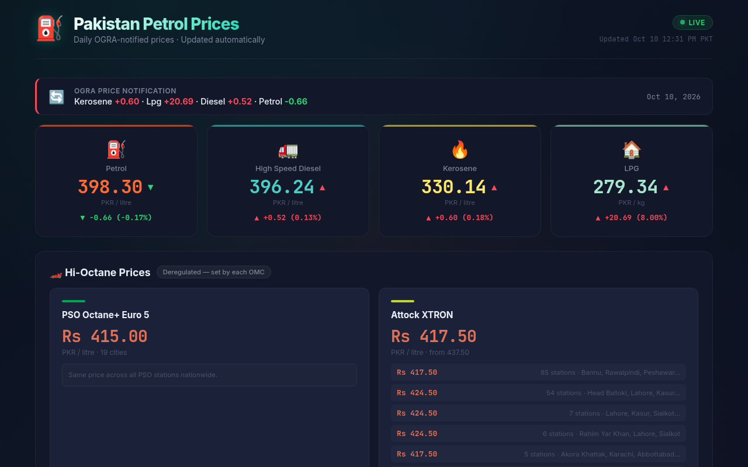Click Kerosene +0.60 in the notification banner
Image resolution: width=748 pixels, height=467 pixels.
pyautogui.click(x=107, y=102)
